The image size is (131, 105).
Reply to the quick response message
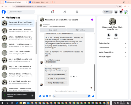click(x=74, y=77)
